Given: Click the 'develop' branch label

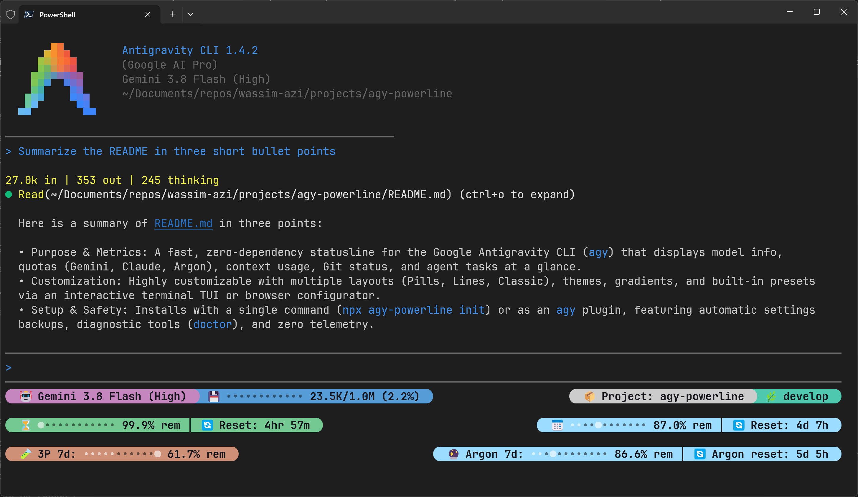Looking at the screenshot, I should point(806,396).
